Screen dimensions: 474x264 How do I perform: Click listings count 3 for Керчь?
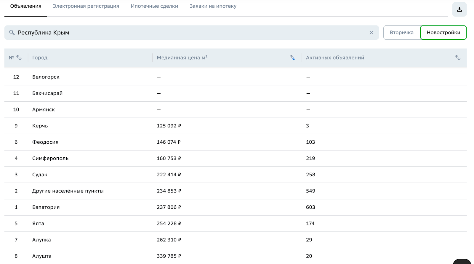(x=308, y=126)
